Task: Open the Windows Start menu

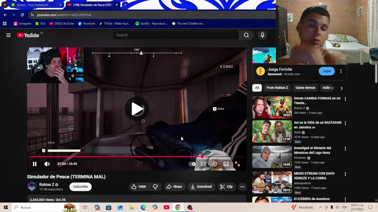Action: pyautogui.click(x=6, y=207)
